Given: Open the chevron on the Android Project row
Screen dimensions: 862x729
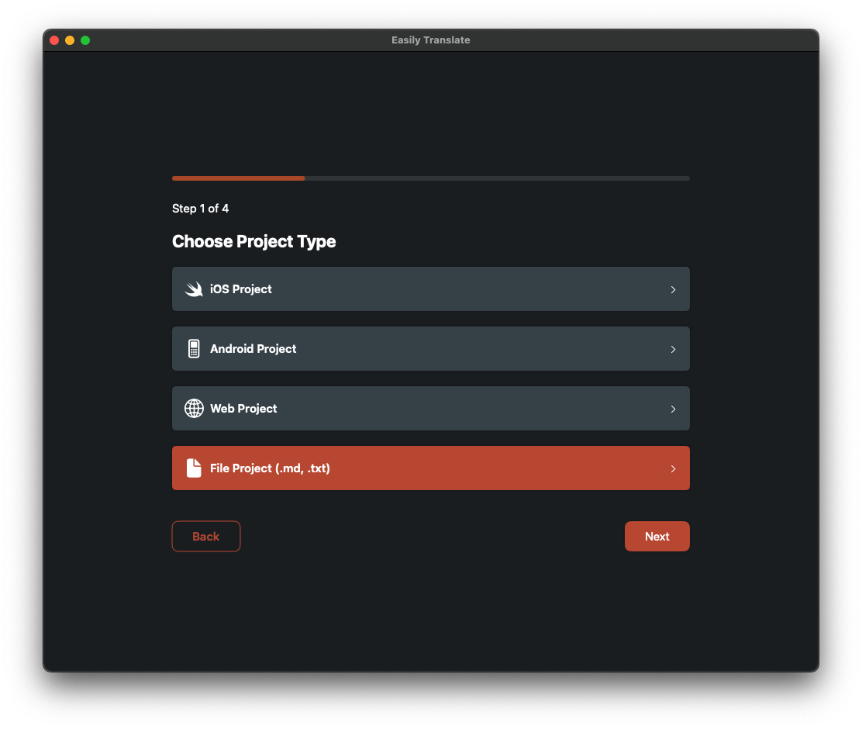Looking at the screenshot, I should (673, 349).
